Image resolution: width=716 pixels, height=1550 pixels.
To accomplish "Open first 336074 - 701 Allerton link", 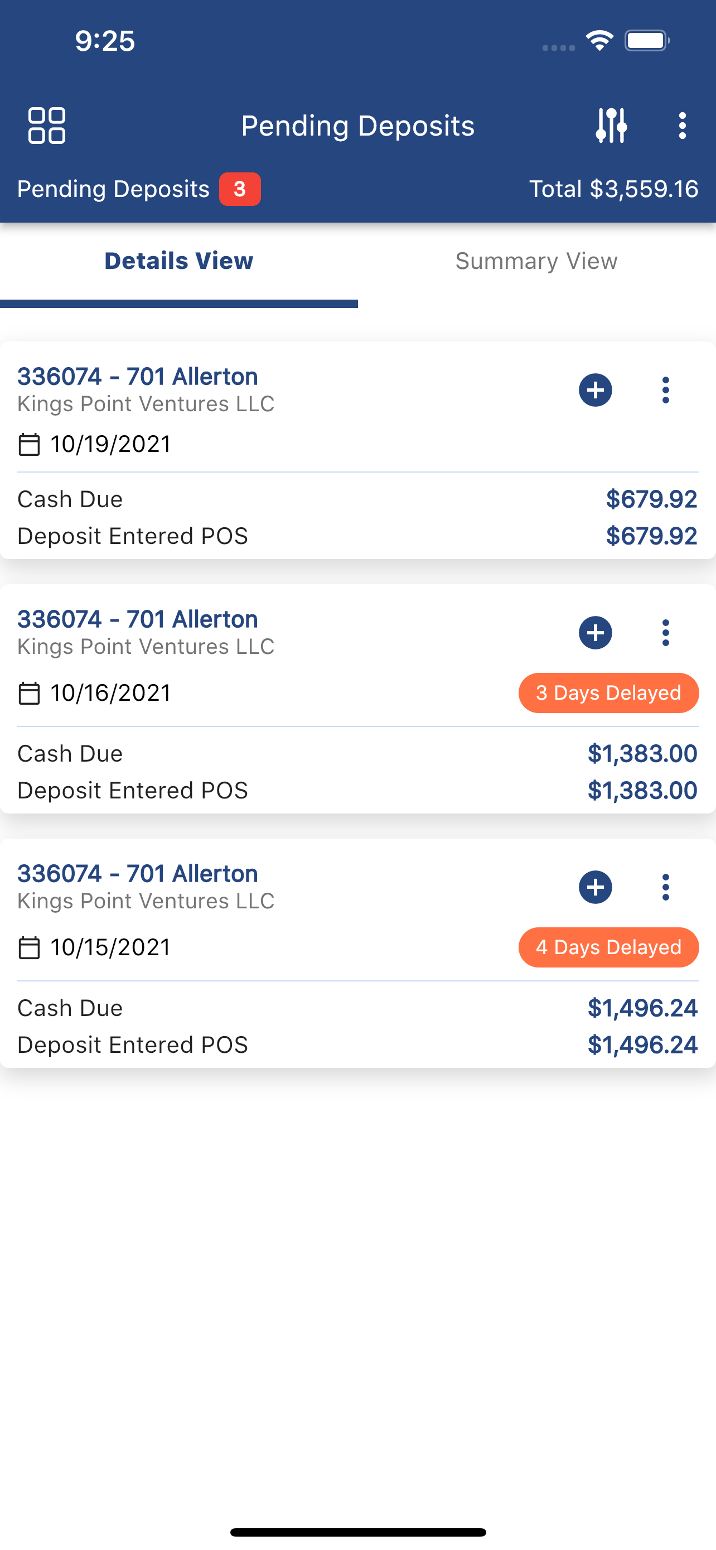I will [x=138, y=377].
